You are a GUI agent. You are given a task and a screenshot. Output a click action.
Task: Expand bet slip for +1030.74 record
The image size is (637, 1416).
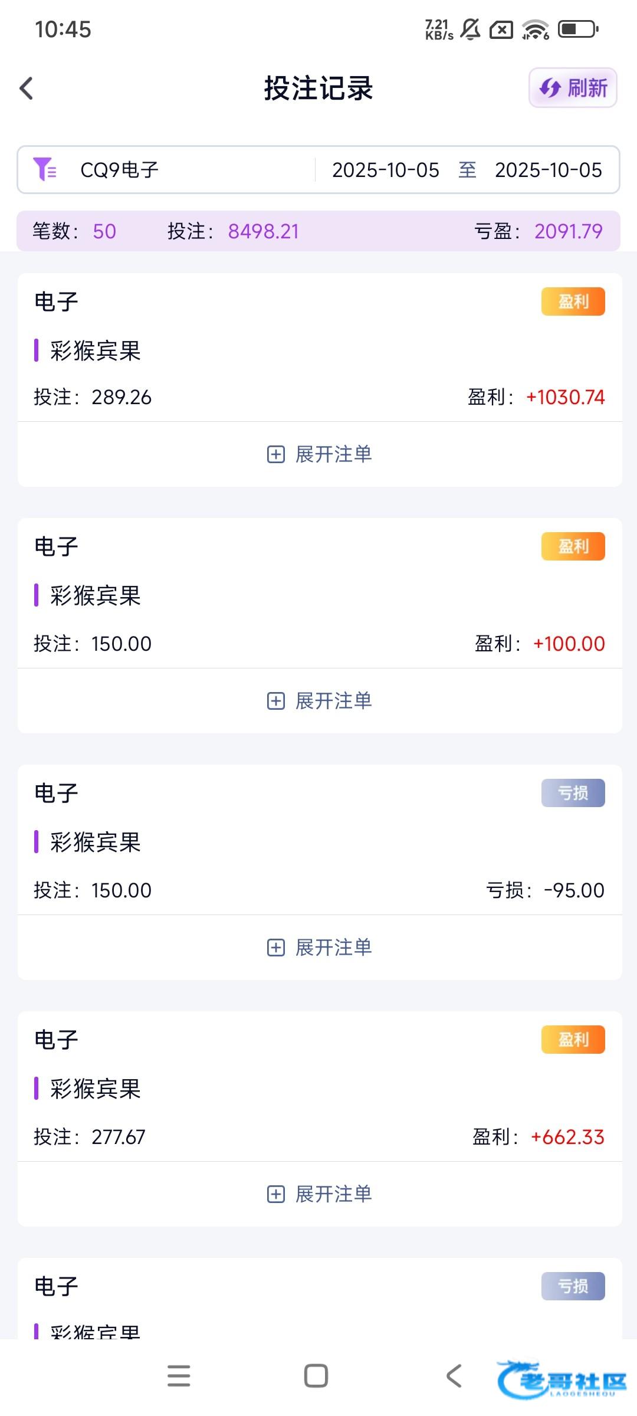point(319,454)
